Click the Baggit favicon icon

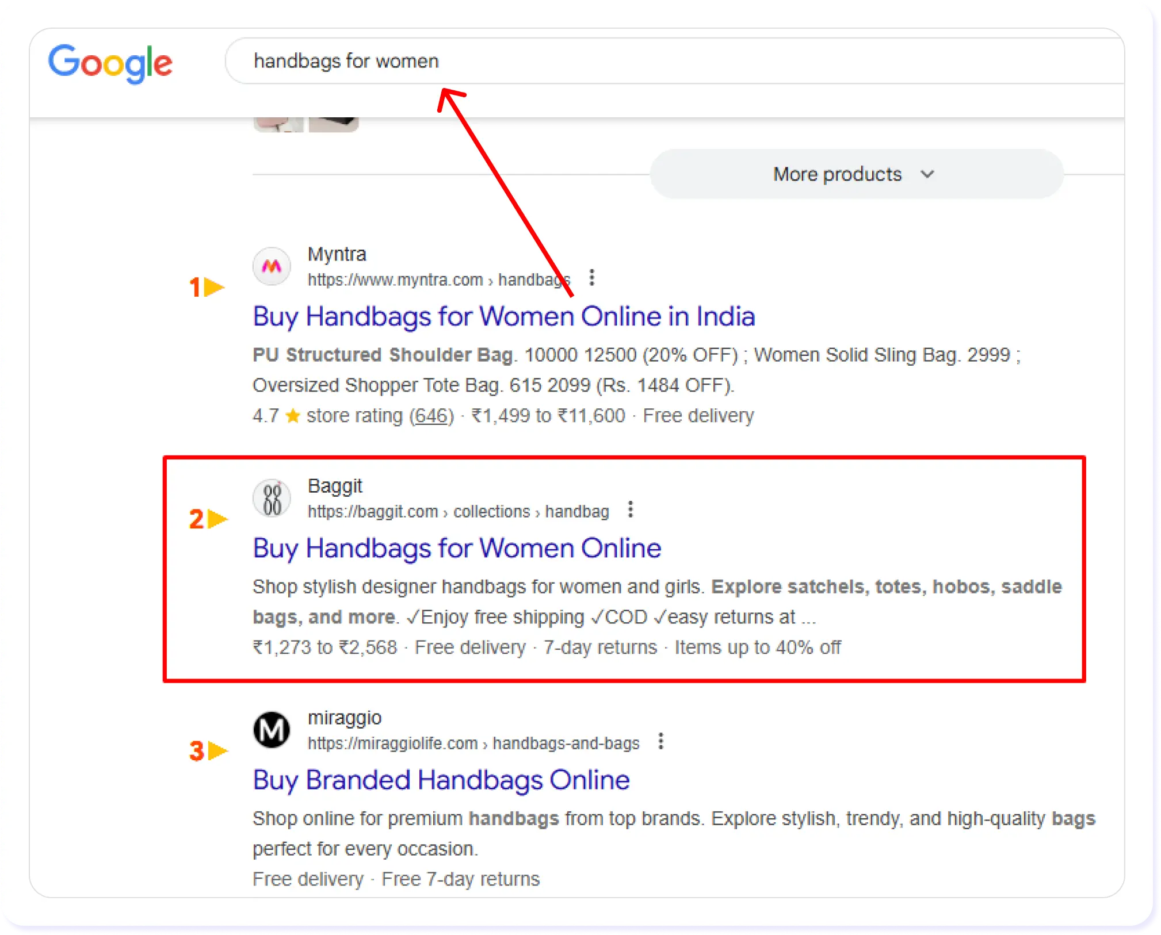[272, 499]
